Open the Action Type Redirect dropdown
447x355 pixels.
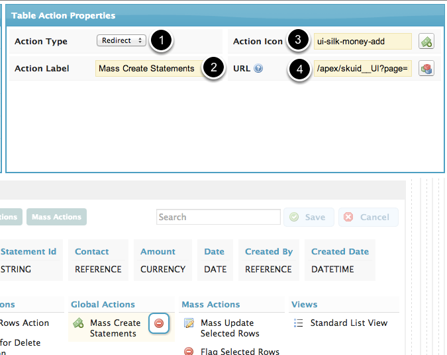tap(121, 41)
